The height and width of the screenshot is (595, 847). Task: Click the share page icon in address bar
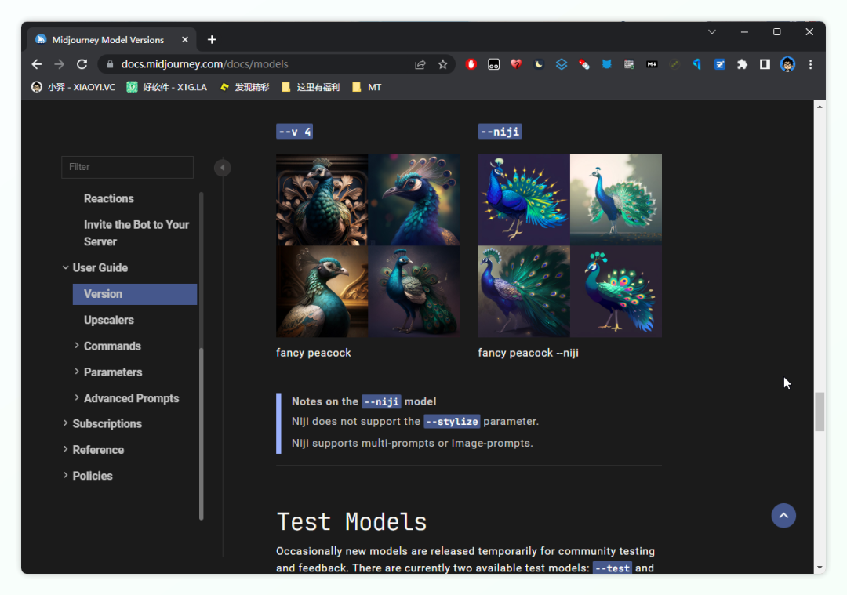(x=420, y=64)
